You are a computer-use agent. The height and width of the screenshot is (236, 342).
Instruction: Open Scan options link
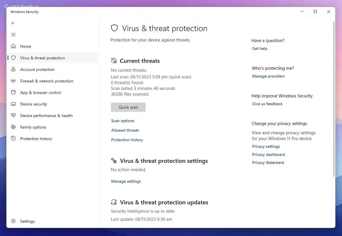123,121
